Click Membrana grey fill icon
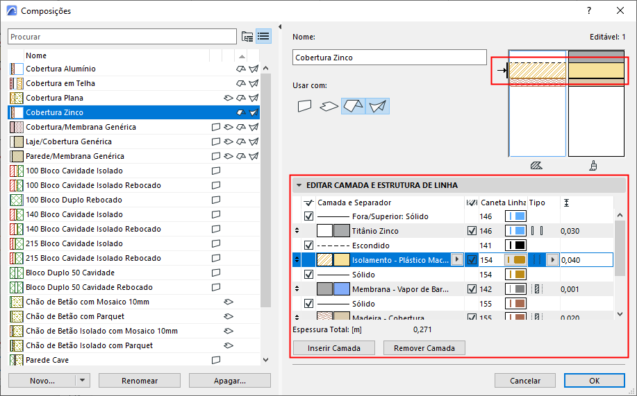This screenshot has height=396, width=637. pos(324,289)
